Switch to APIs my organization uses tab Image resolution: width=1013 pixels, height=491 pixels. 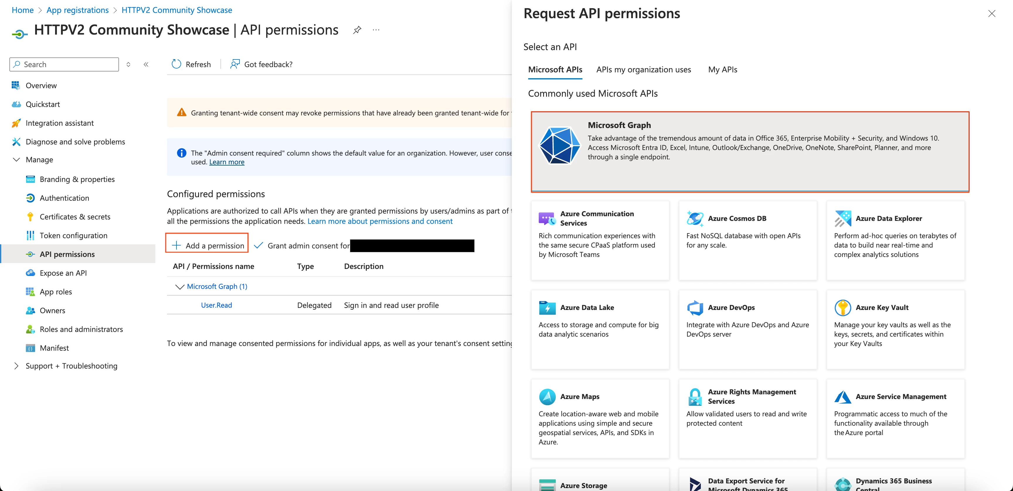643,70
